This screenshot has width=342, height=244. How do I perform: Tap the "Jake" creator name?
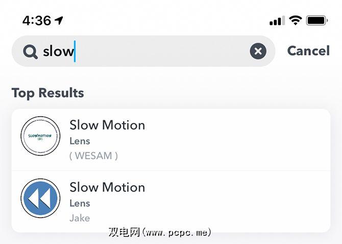80,218
